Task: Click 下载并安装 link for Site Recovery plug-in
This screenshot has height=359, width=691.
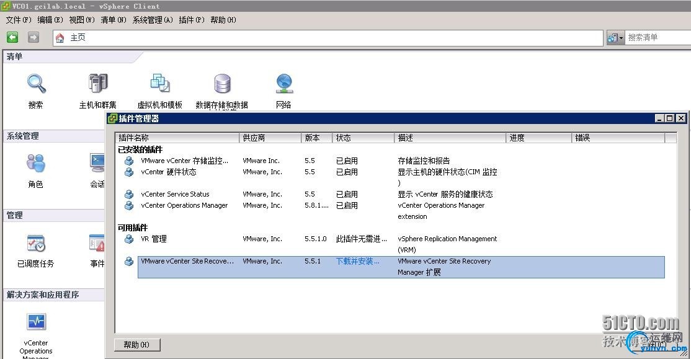Action: [357, 261]
